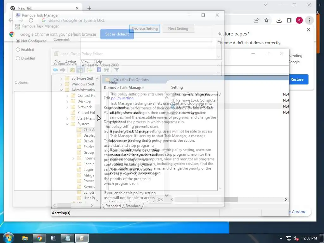Select the Disabled radio option
This screenshot has width=324, height=243.
(18, 58)
